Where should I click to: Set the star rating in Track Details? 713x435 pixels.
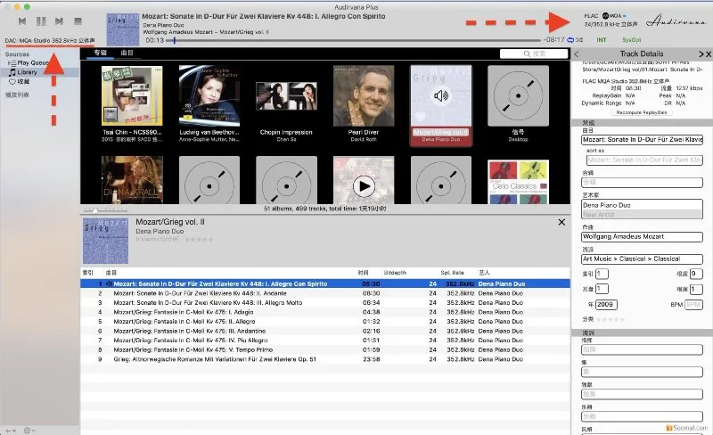coord(611,319)
